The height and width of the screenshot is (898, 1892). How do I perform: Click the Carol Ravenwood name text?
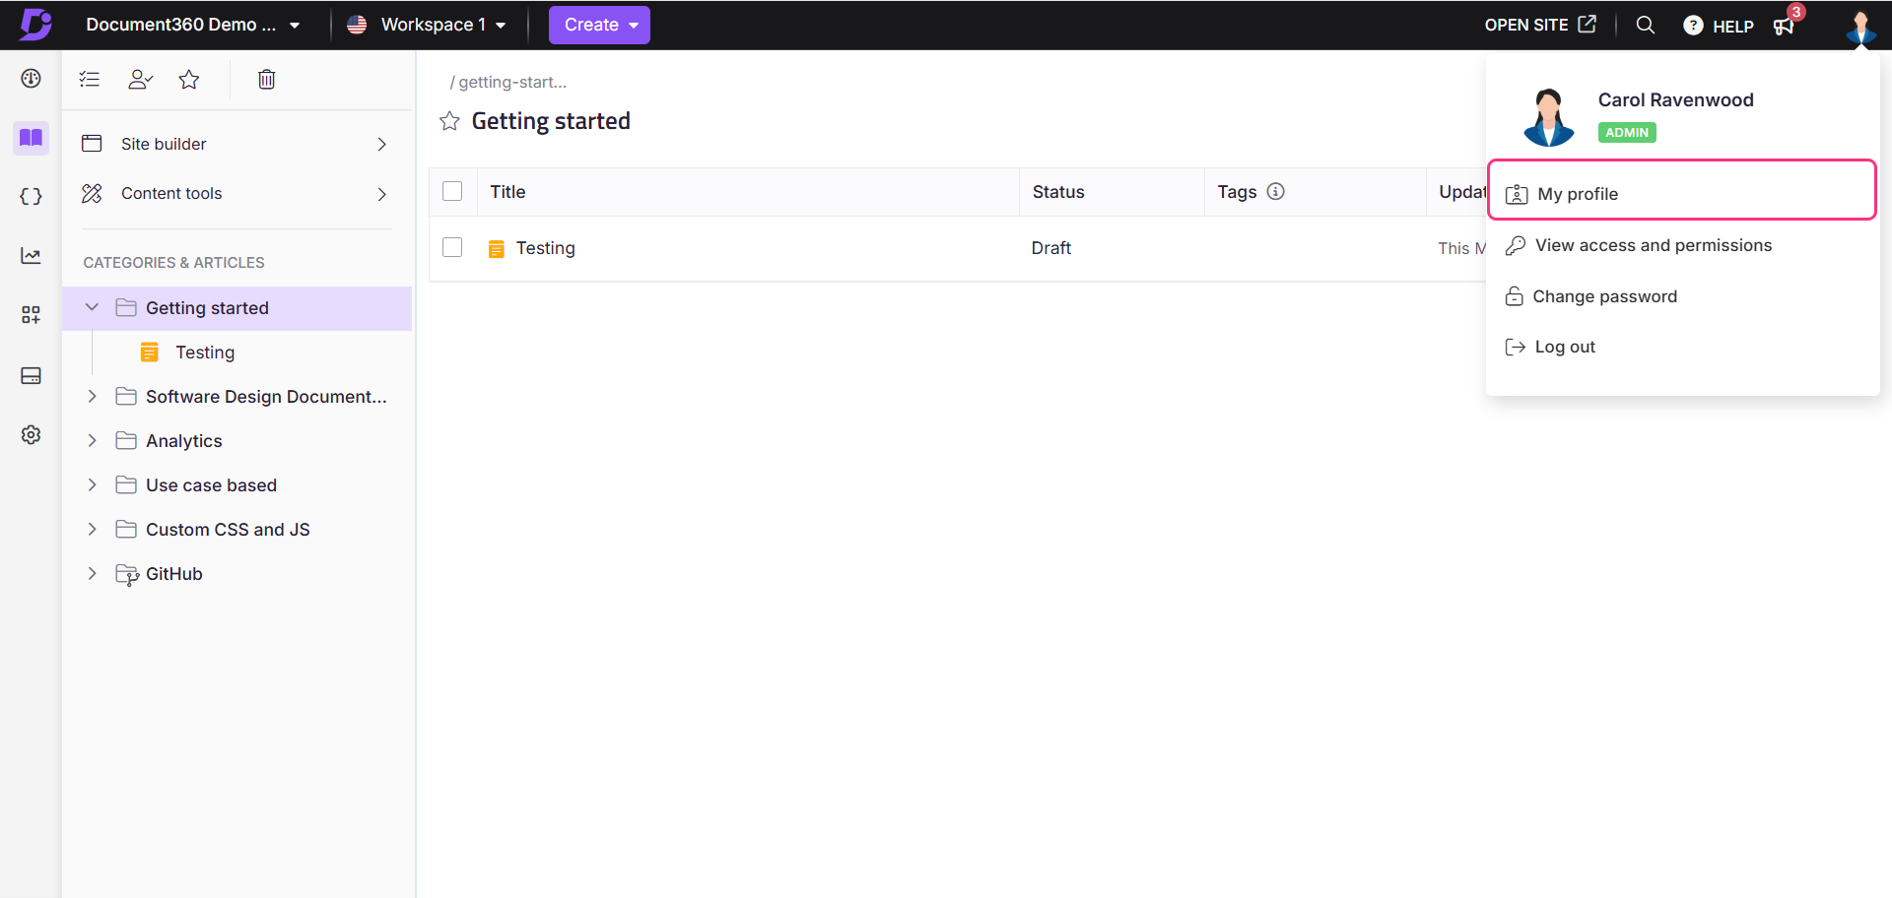tap(1676, 99)
